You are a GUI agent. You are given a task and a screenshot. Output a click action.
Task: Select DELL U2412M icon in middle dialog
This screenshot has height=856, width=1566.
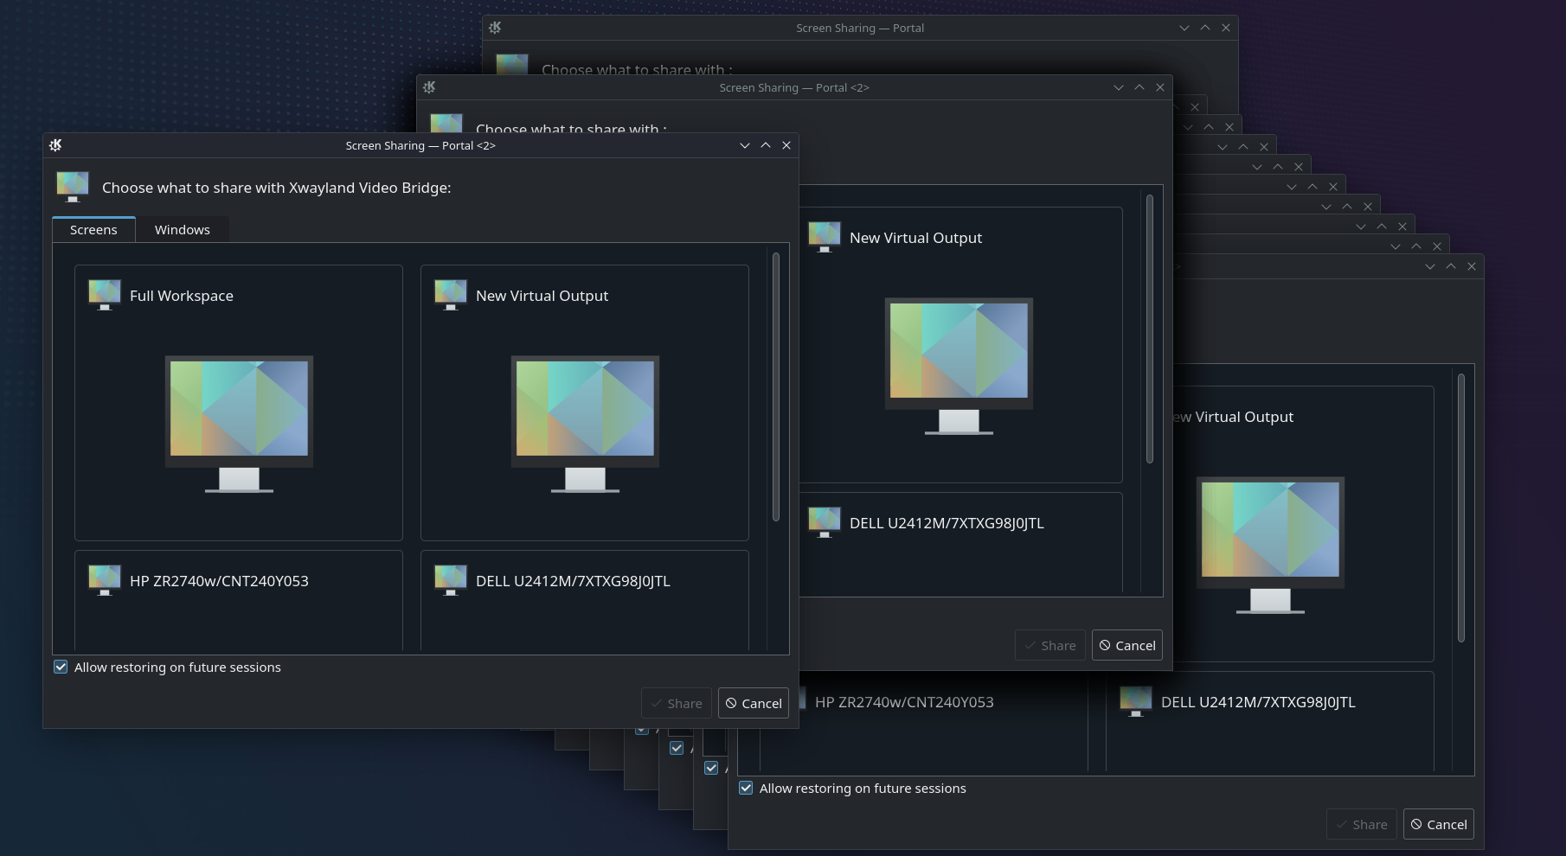click(825, 522)
